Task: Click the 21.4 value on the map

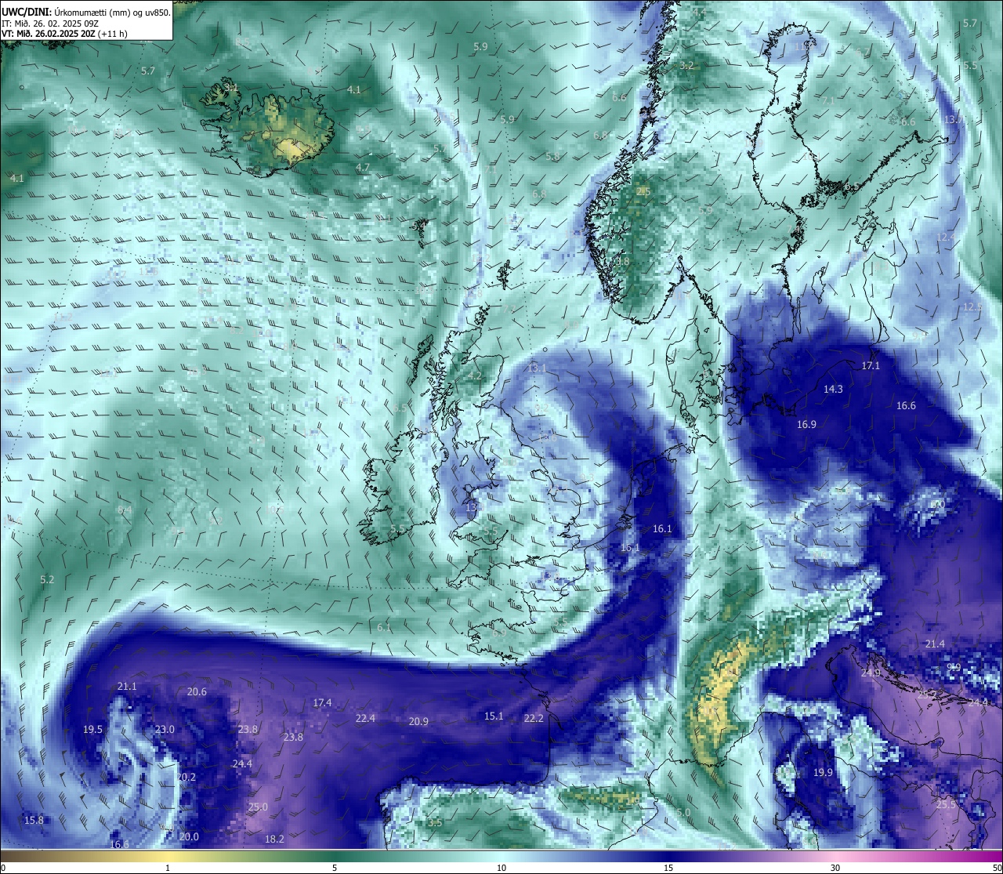Action: click(935, 644)
